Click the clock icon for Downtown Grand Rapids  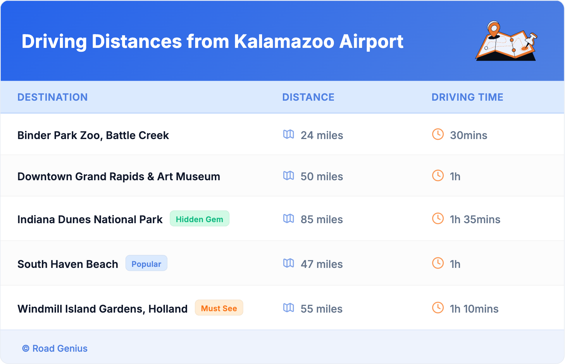click(437, 176)
